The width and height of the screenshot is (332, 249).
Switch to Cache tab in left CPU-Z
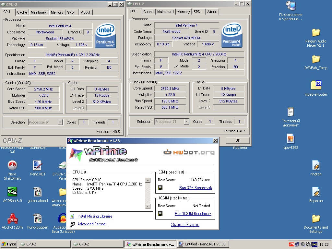(x=22, y=12)
